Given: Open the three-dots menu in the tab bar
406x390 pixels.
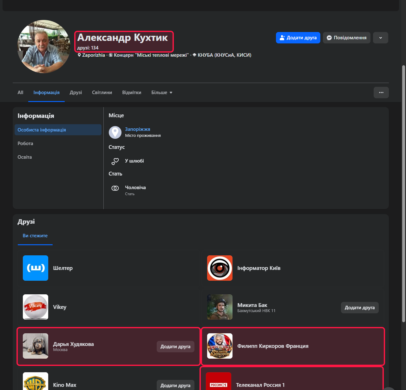Looking at the screenshot, I should 381,93.
